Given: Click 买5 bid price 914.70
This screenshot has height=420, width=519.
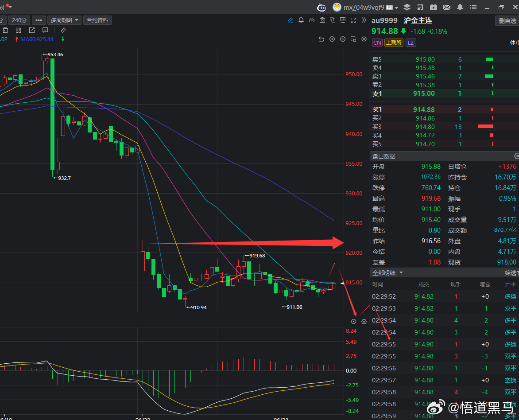Looking at the screenshot, I should (425, 144).
